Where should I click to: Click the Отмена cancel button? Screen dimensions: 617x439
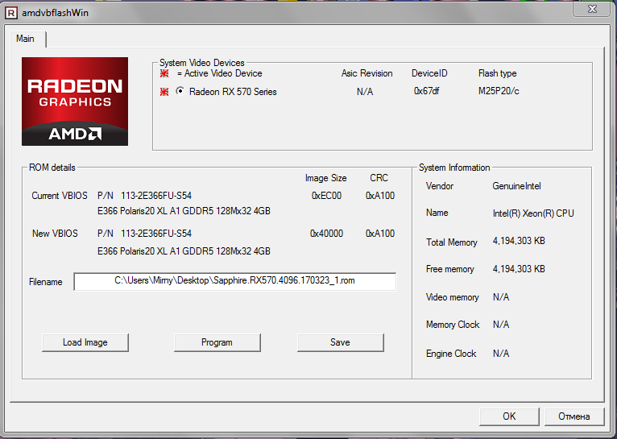click(x=574, y=416)
